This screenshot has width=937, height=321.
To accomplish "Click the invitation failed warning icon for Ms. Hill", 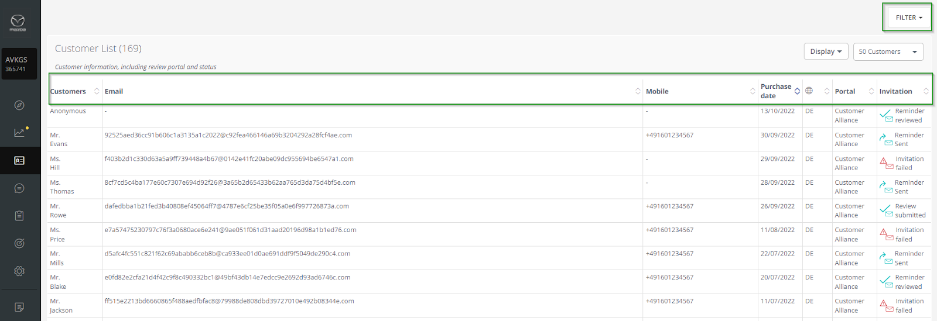I will pos(884,162).
